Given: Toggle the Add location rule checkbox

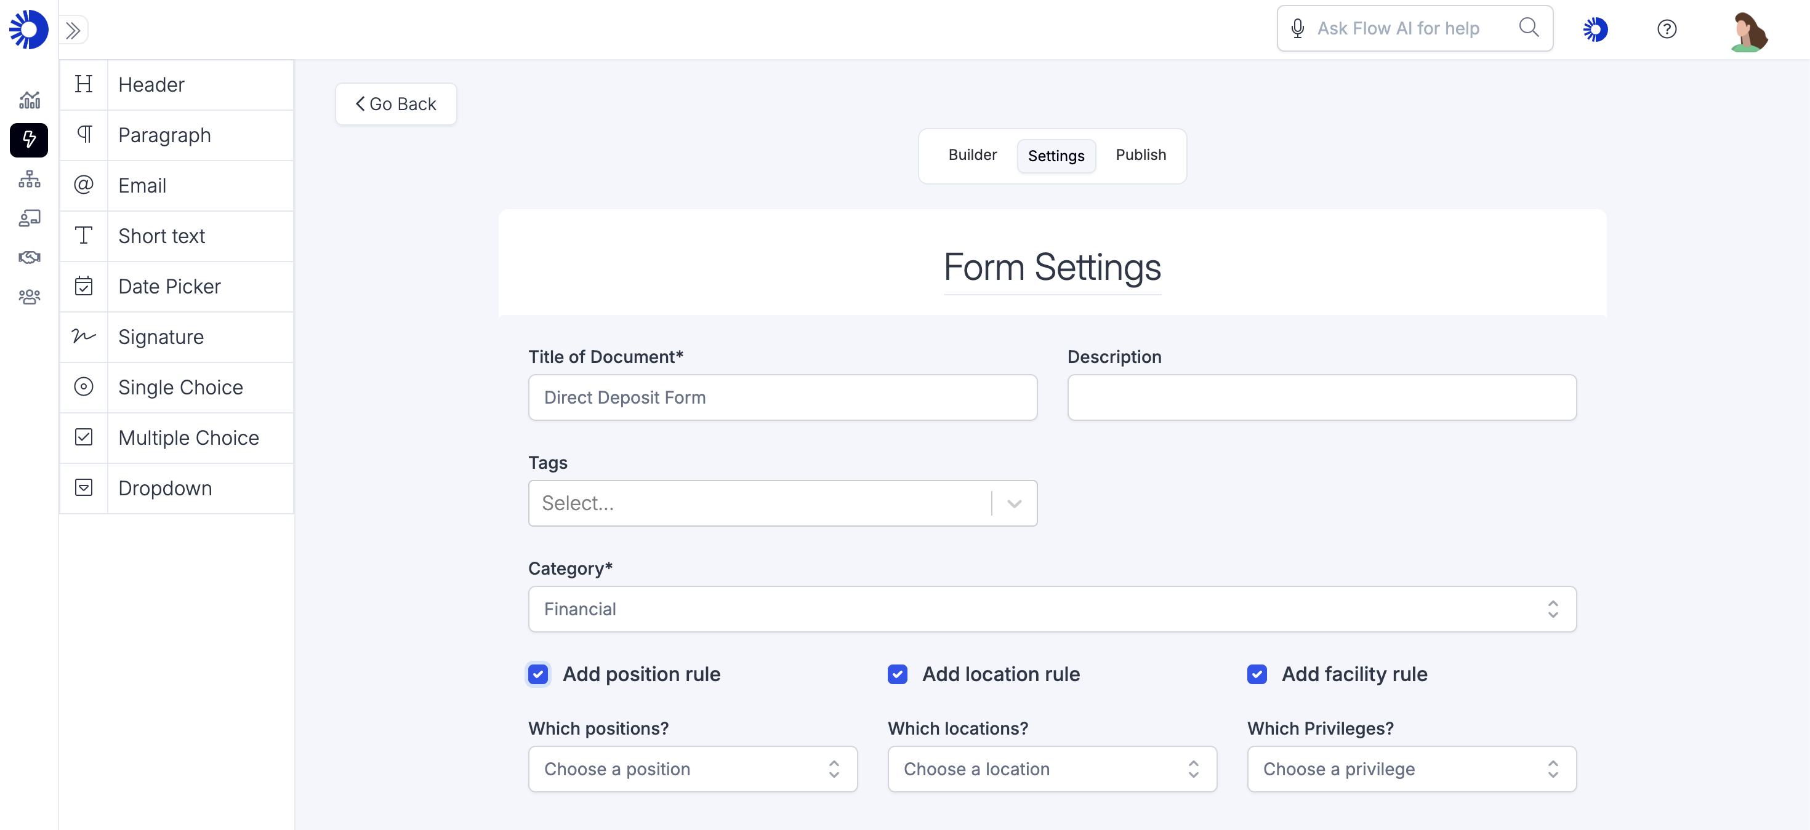Looking at the screenshot, I should [896, 674].
